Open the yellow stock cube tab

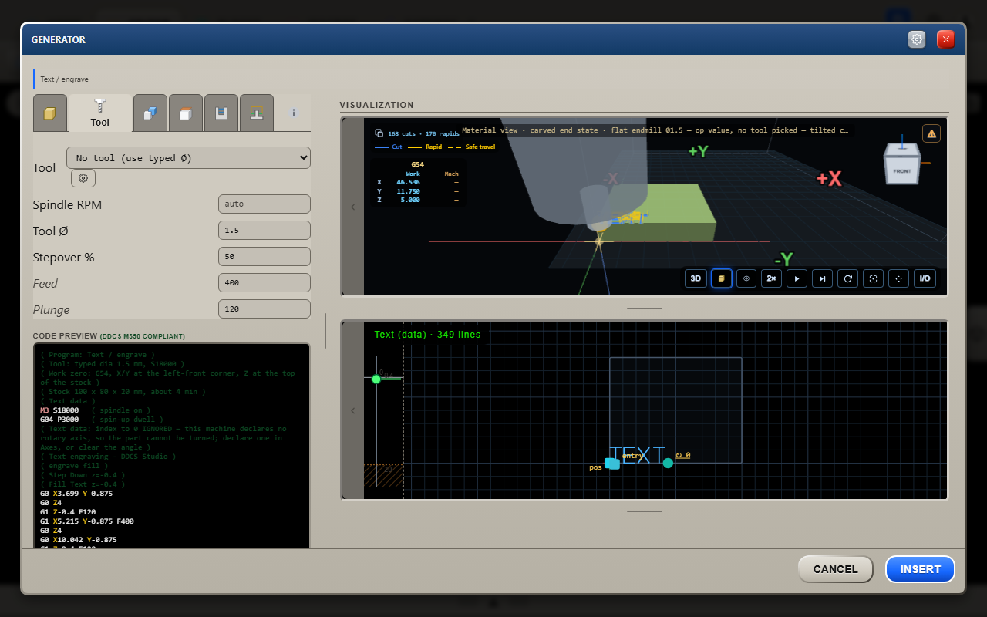point(50,113)
